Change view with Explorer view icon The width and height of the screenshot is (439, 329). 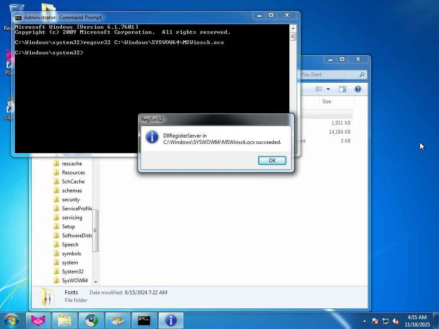click(319, 89)
